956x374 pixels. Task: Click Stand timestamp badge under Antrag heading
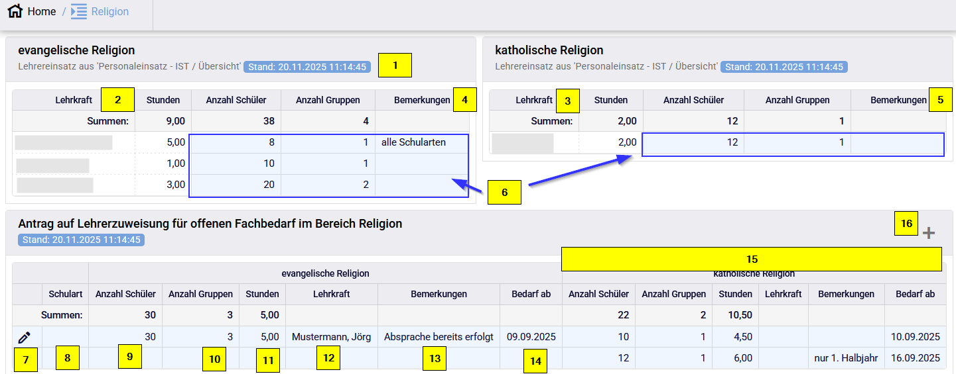point(82,240)
